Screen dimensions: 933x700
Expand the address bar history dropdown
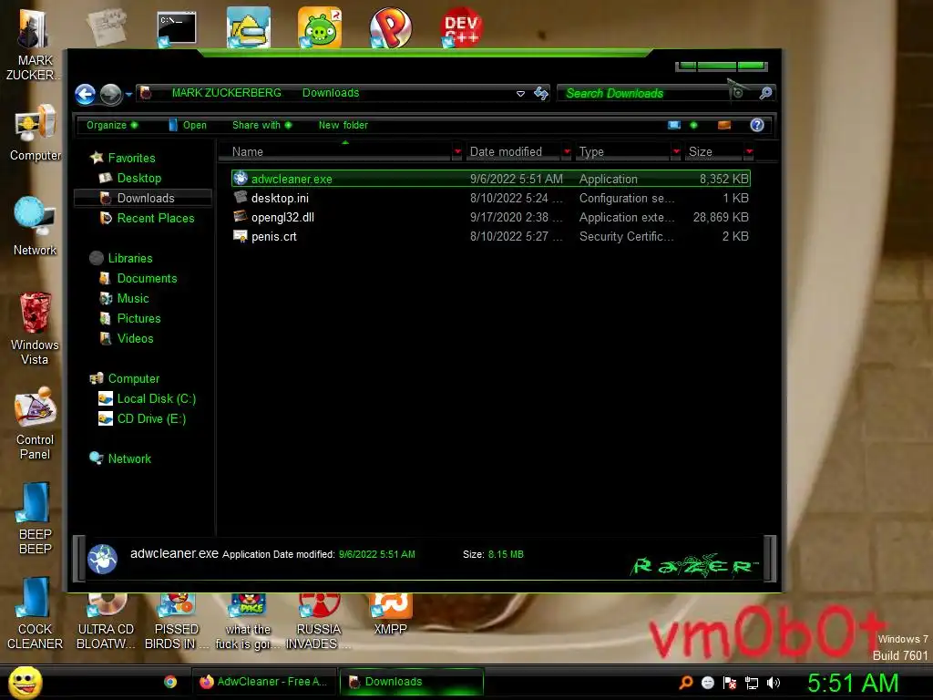point(520,94)
